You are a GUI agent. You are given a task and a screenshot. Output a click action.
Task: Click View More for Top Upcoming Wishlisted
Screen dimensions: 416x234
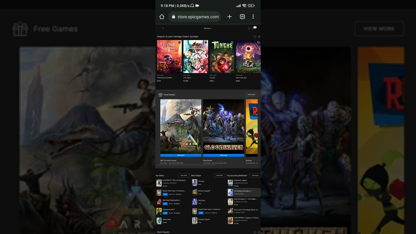pyautogui.click(x=255, y=175)
